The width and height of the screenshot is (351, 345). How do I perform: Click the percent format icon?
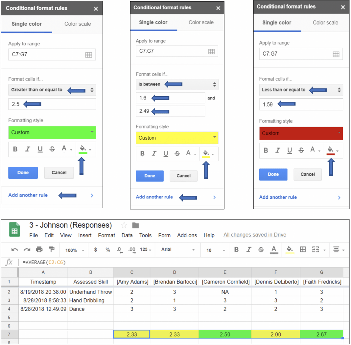pos(107,250)
